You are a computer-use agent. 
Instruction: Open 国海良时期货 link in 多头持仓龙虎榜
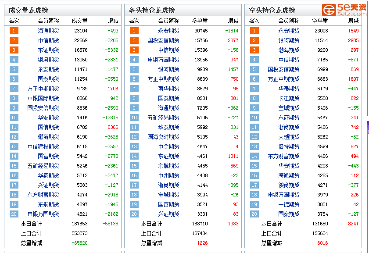163,137
